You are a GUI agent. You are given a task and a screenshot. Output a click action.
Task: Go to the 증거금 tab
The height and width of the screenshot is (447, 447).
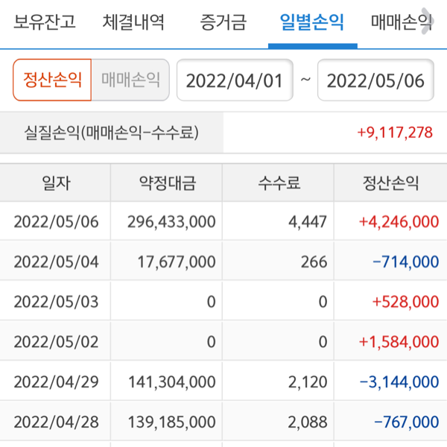pyautogui.click(x=223, y=22)
